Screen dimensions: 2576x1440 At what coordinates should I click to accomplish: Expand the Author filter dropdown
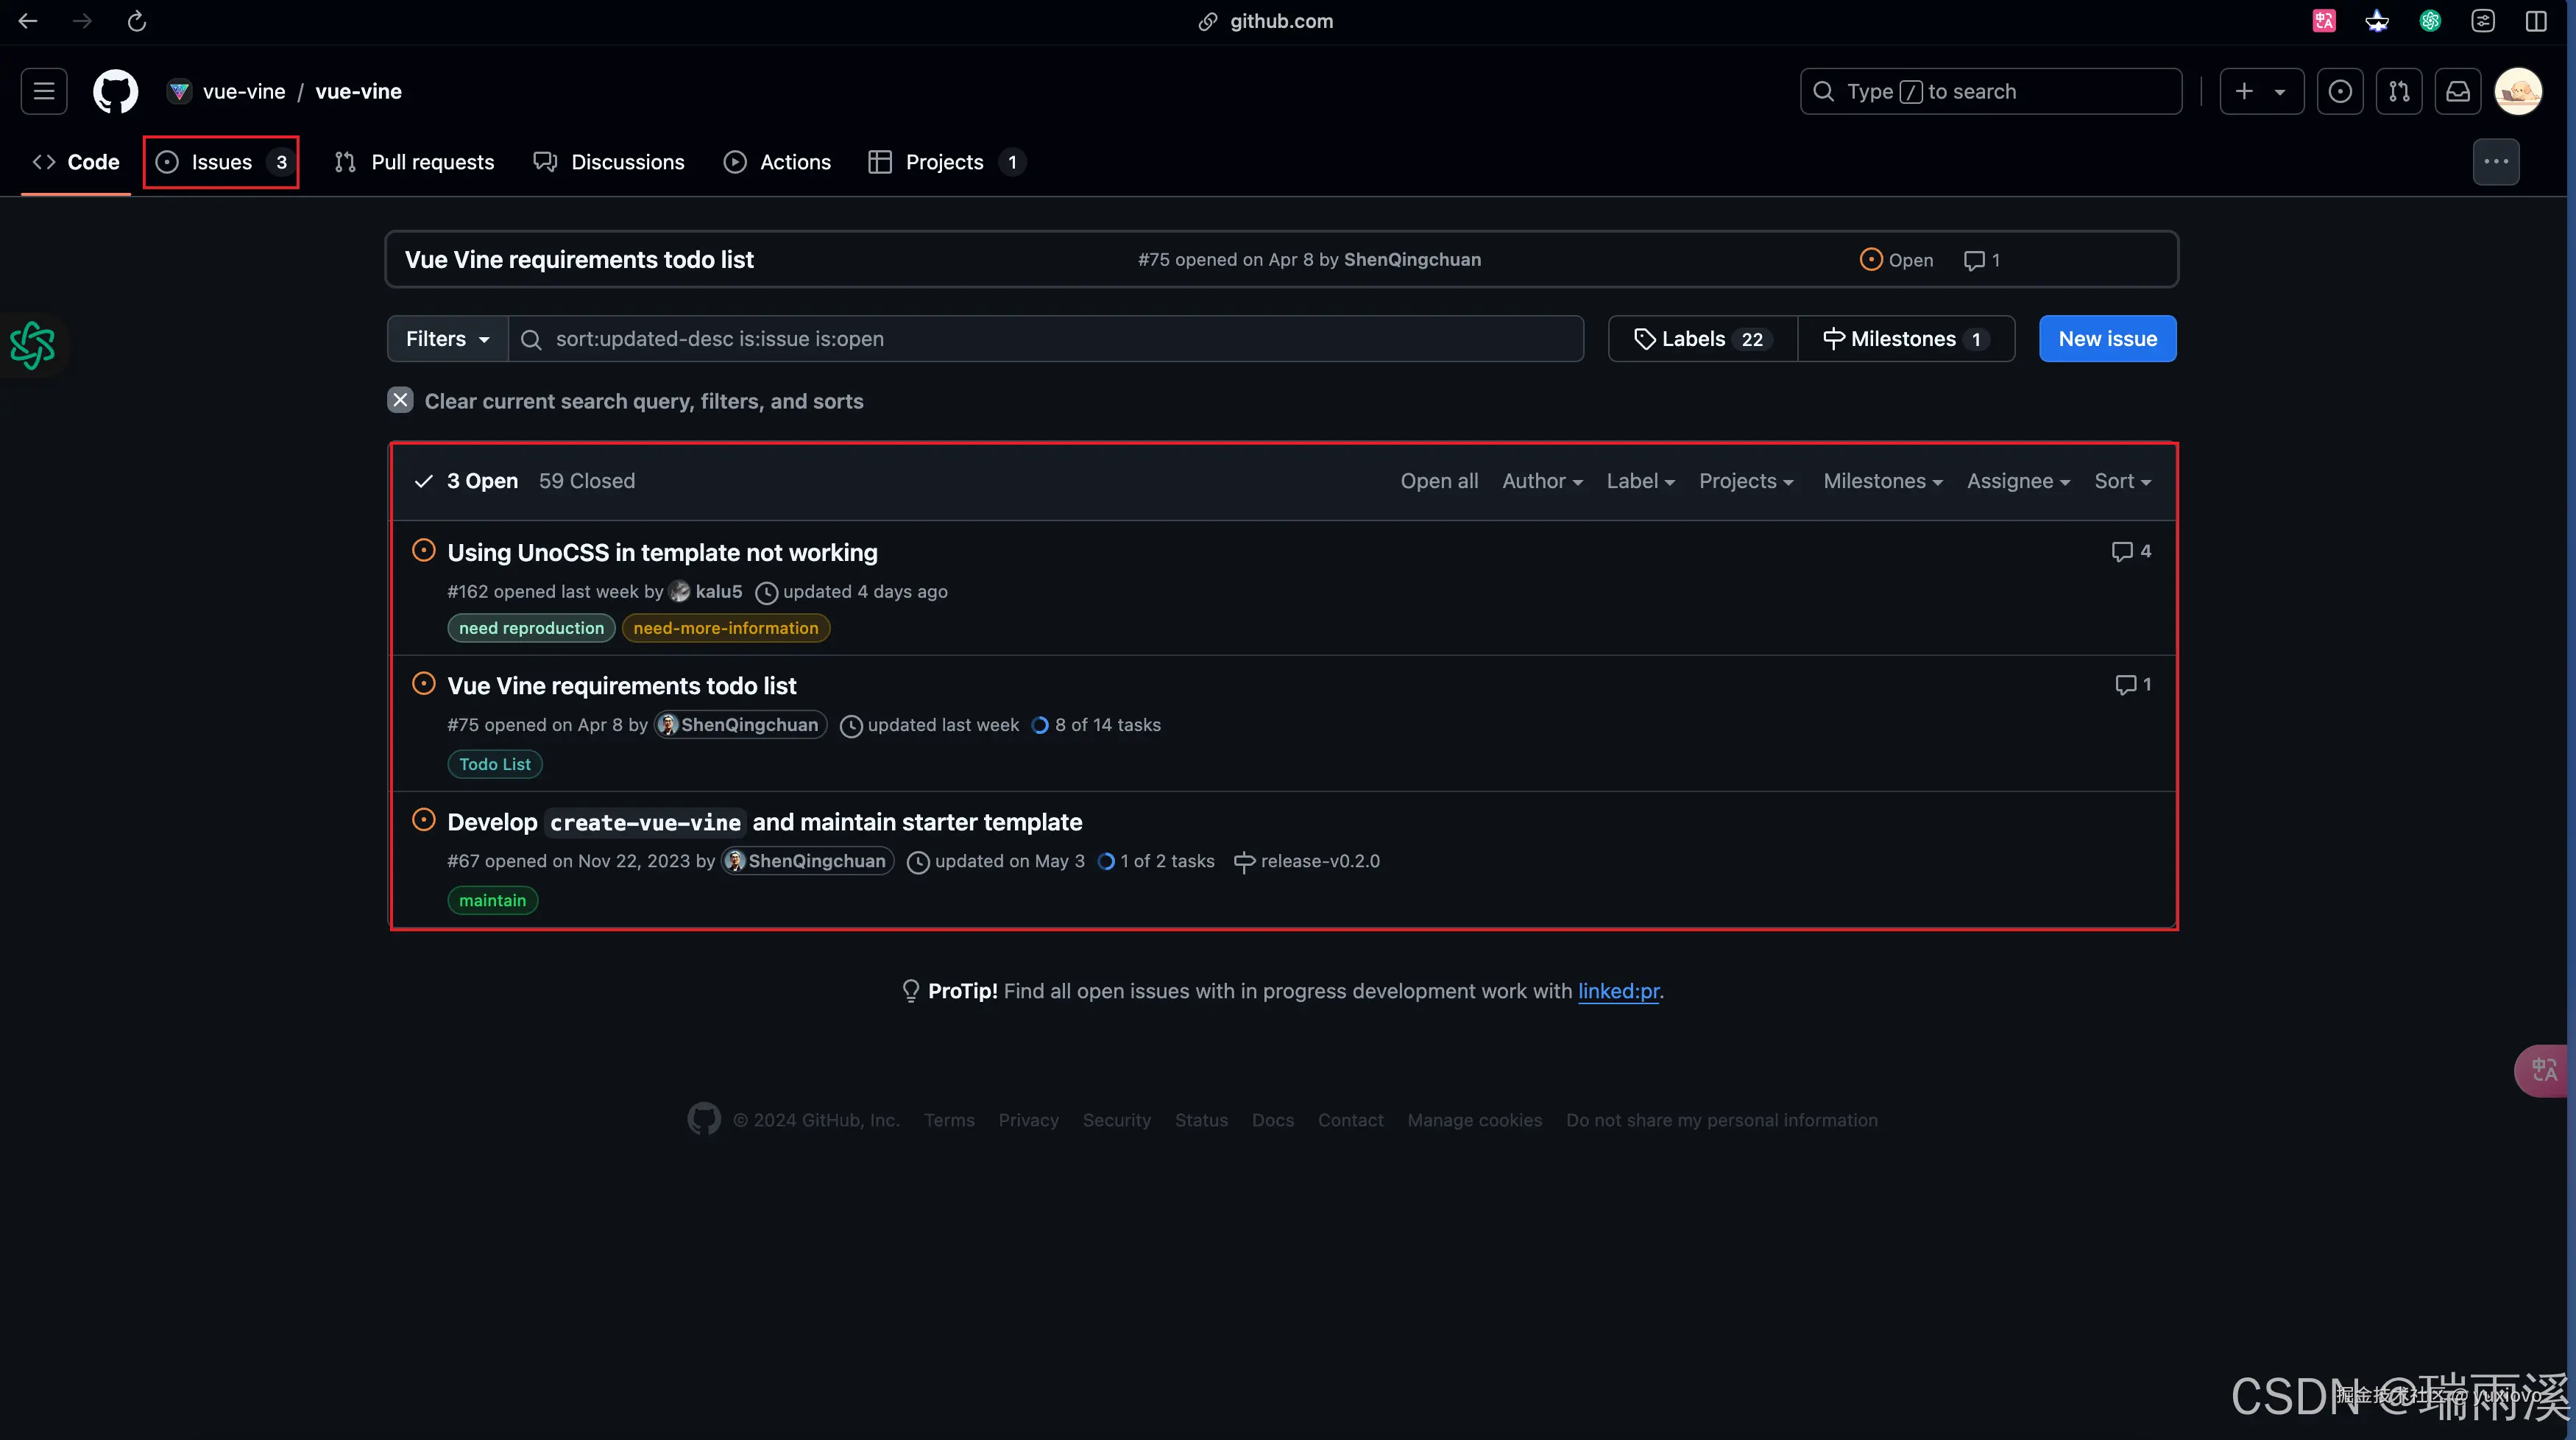point(1541,481)
